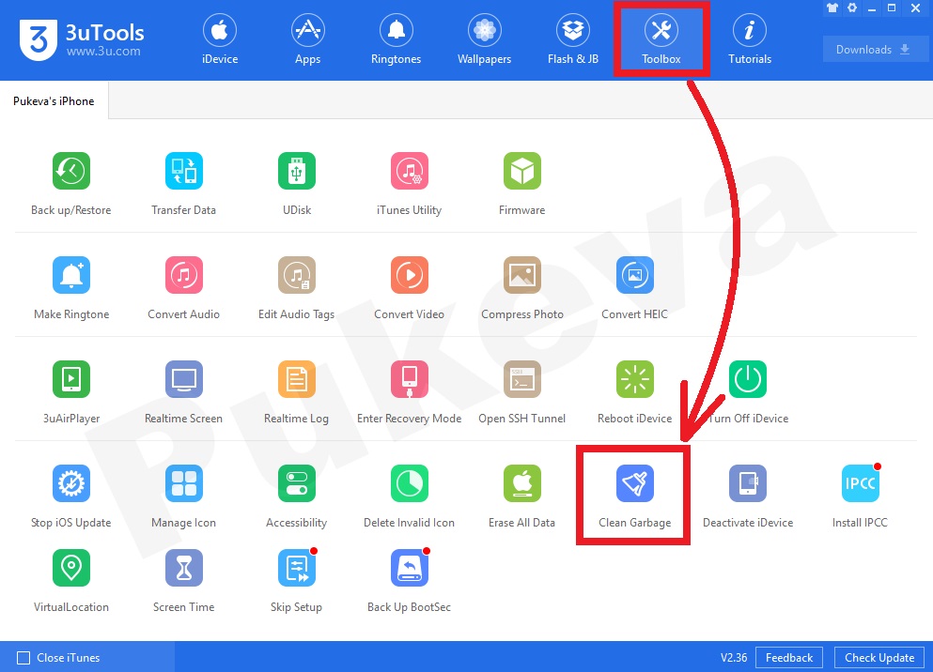
Task: Open settings gear in title bar
Action: point(852,8)
